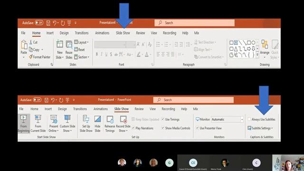
Task: Open Recording tab in lower ribbon
Action: pos(168,109)
